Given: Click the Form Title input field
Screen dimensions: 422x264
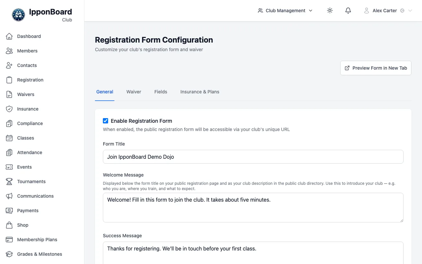Looking at the screenshot, I should (x=253, y=157).
